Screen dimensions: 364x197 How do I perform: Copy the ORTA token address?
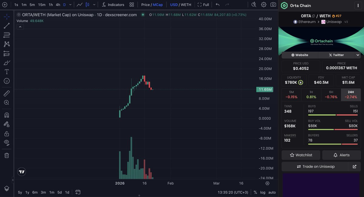point(313,16)
